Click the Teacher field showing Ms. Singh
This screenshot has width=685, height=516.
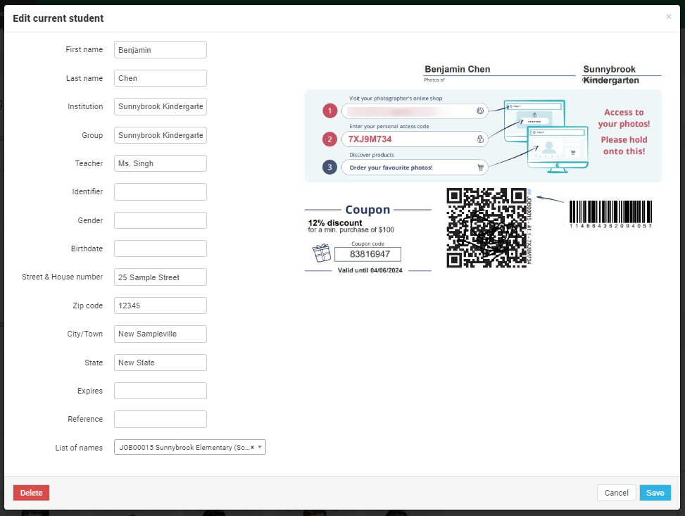pyautogui.click(x=161, y=163)
